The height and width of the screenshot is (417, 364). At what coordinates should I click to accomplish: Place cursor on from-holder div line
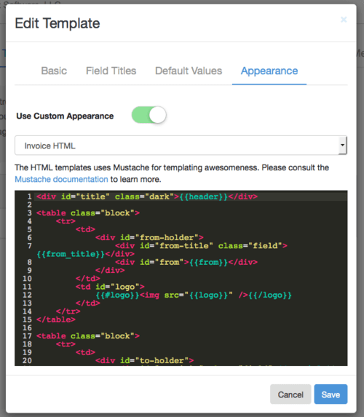149,237
